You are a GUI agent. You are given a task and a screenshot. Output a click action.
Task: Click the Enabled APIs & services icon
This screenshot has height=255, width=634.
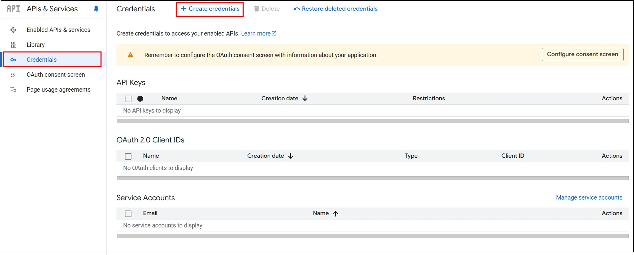[x=13, y=30]
